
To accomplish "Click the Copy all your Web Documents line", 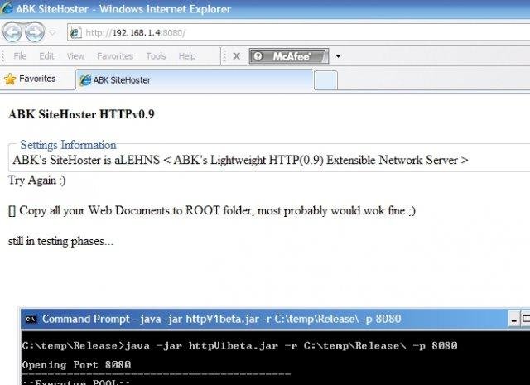I will [212, 210].
